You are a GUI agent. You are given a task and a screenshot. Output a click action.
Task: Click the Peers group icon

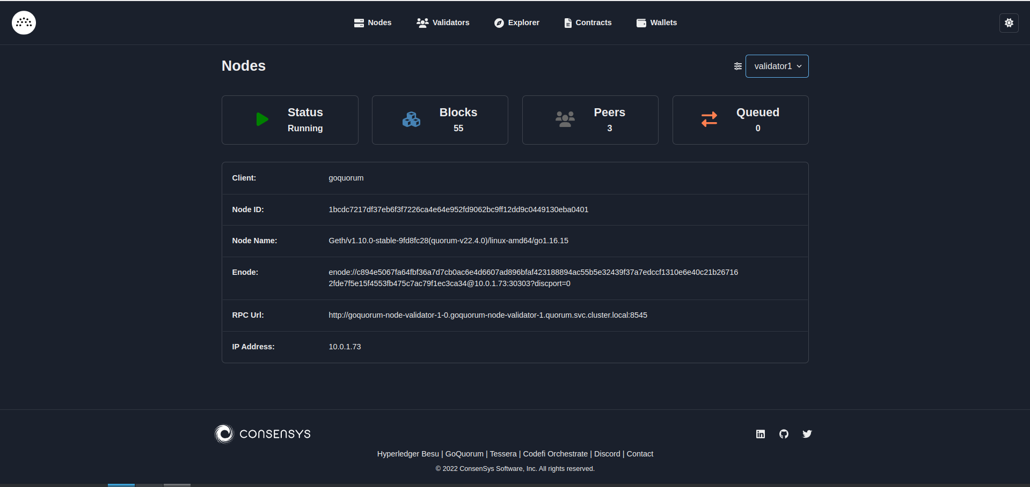[x=565, y=119]
